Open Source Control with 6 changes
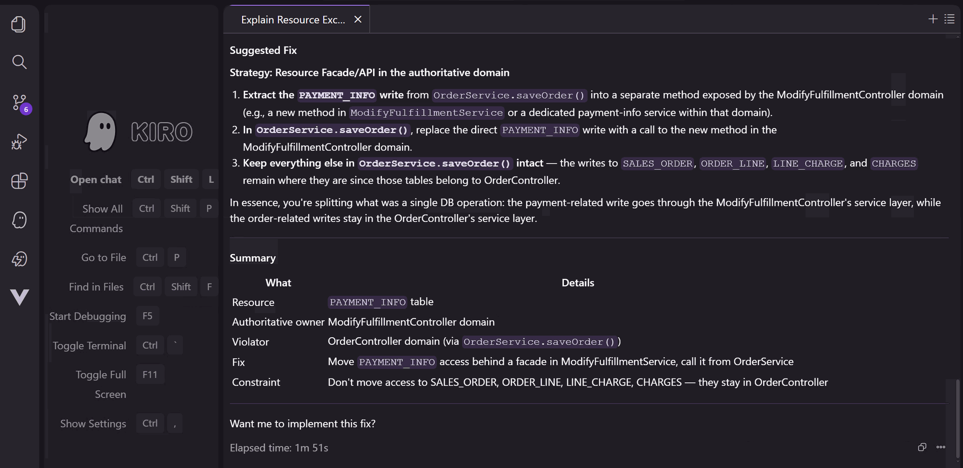This screenshot has width=963, height=468. (20, 103)
